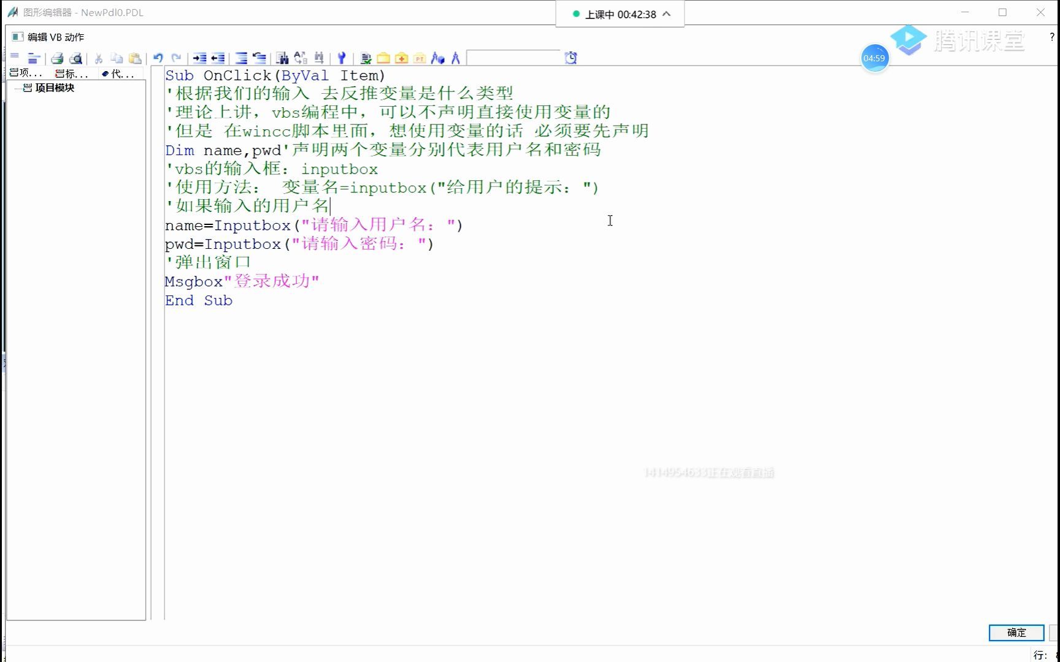Run the syntax check icon
The width and height of the screenshot is (1060, 662).
(366, 58)
